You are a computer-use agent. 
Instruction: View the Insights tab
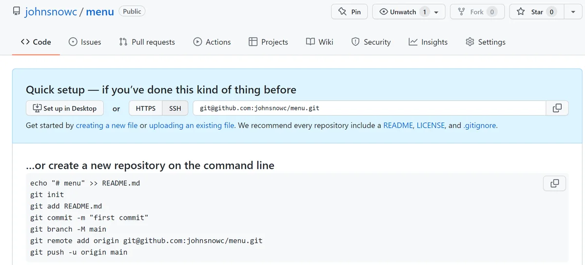(x=428, y=42)
